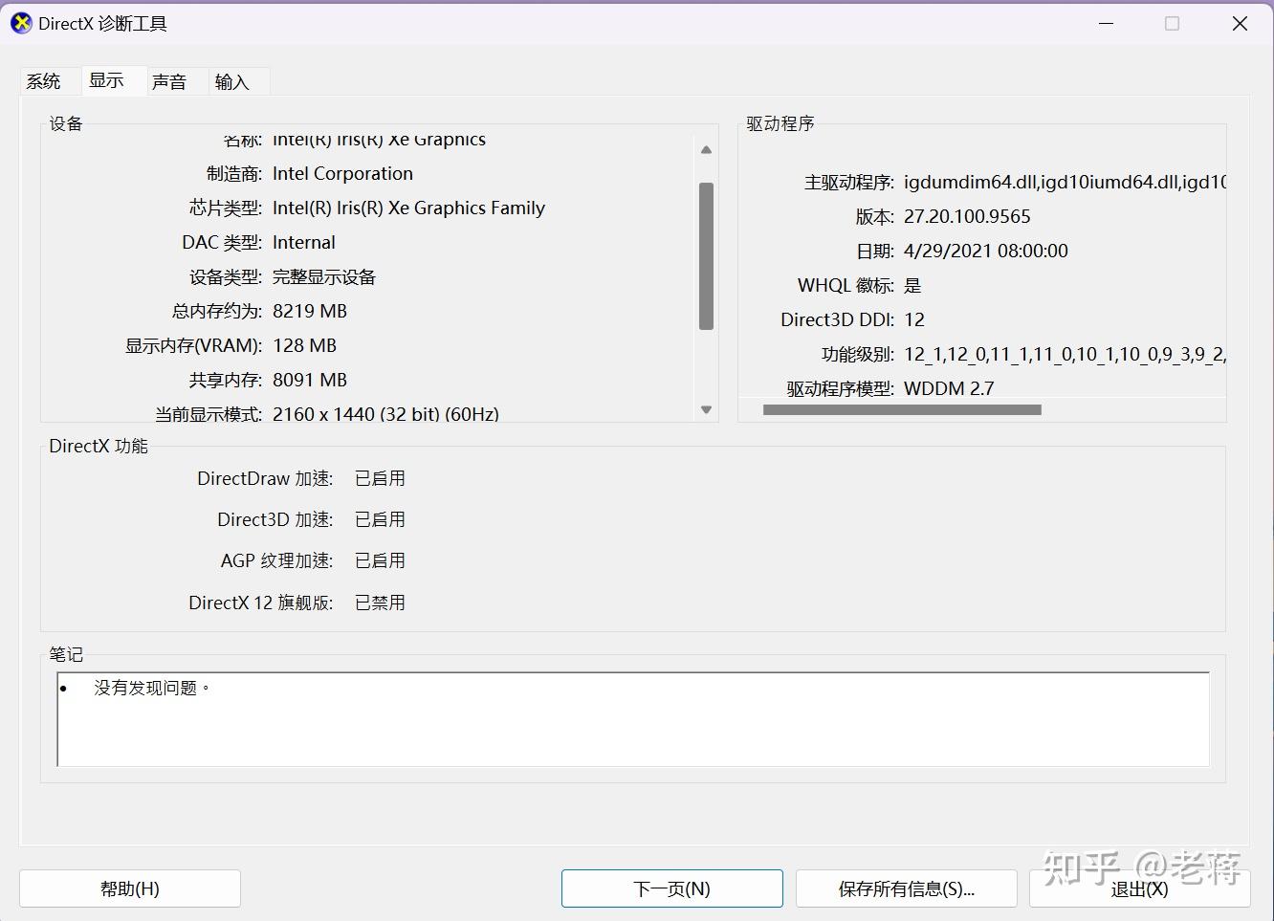Click the device panel vertical scrollbar thumb

pos(707,256)
